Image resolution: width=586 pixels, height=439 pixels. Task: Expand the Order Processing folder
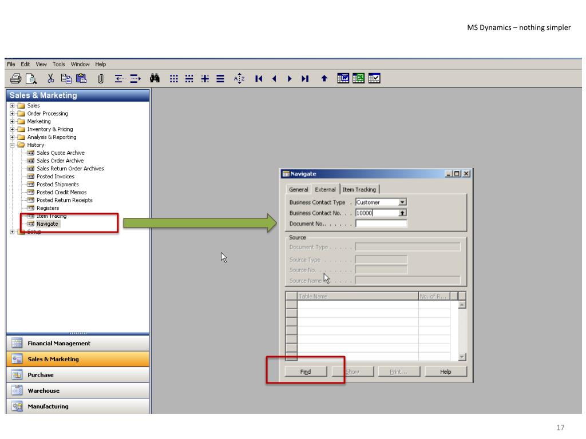click(13, 114)
